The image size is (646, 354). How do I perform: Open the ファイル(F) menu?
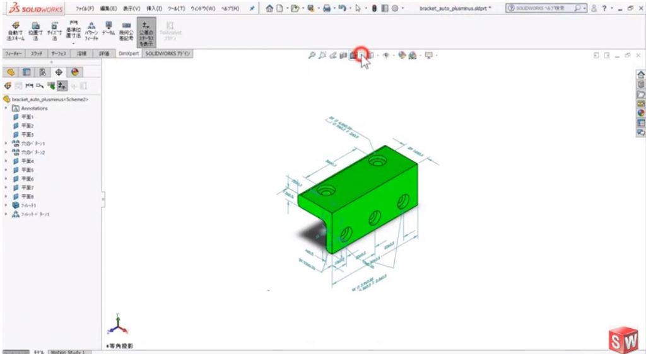[85, 9]
